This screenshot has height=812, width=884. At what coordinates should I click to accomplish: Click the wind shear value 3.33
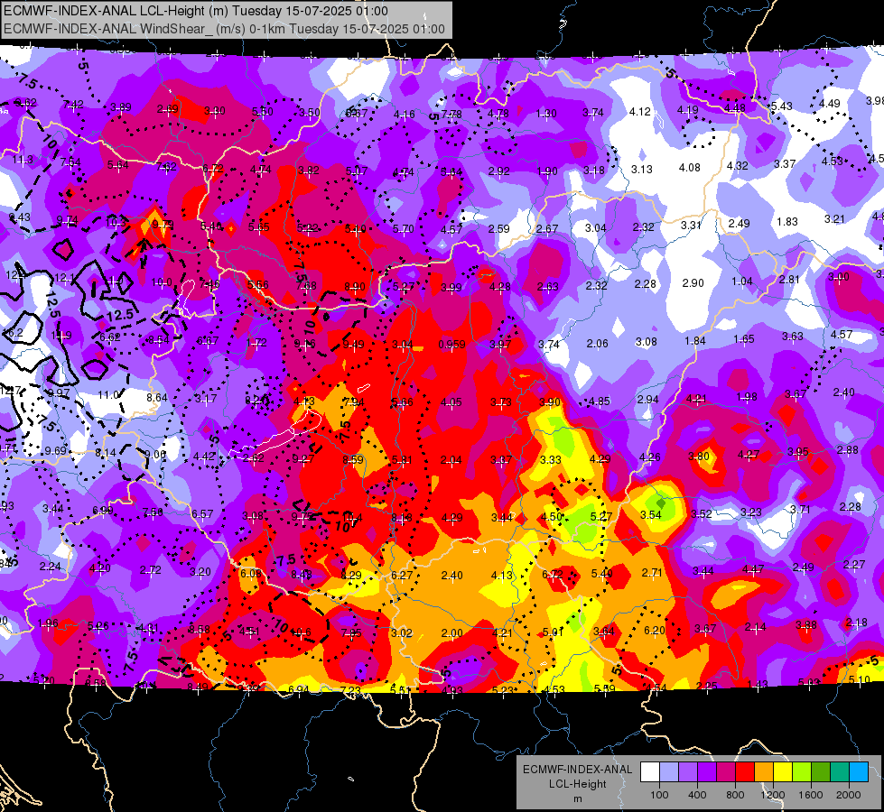click(x=550, y=460)
